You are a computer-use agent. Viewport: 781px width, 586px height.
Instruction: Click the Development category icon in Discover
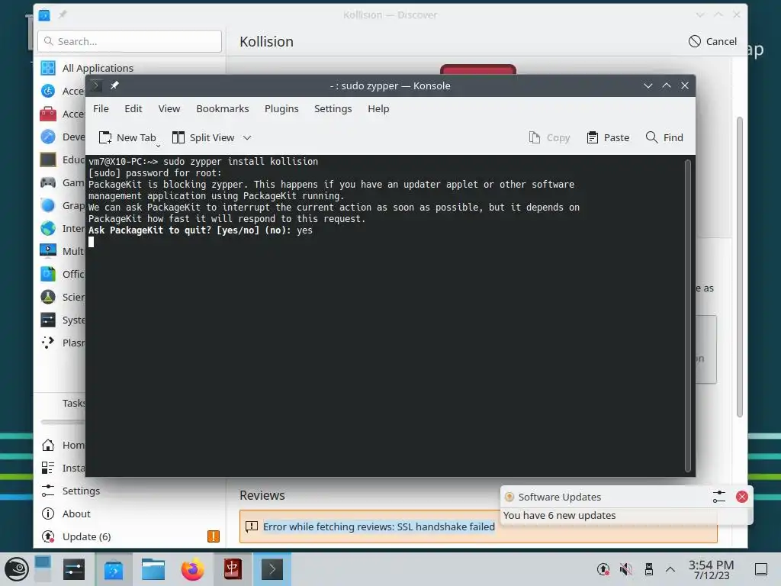[x=48, y=137]
